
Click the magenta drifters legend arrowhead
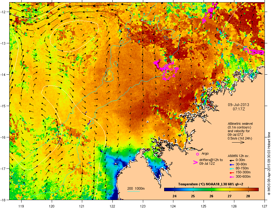(195, 162)
